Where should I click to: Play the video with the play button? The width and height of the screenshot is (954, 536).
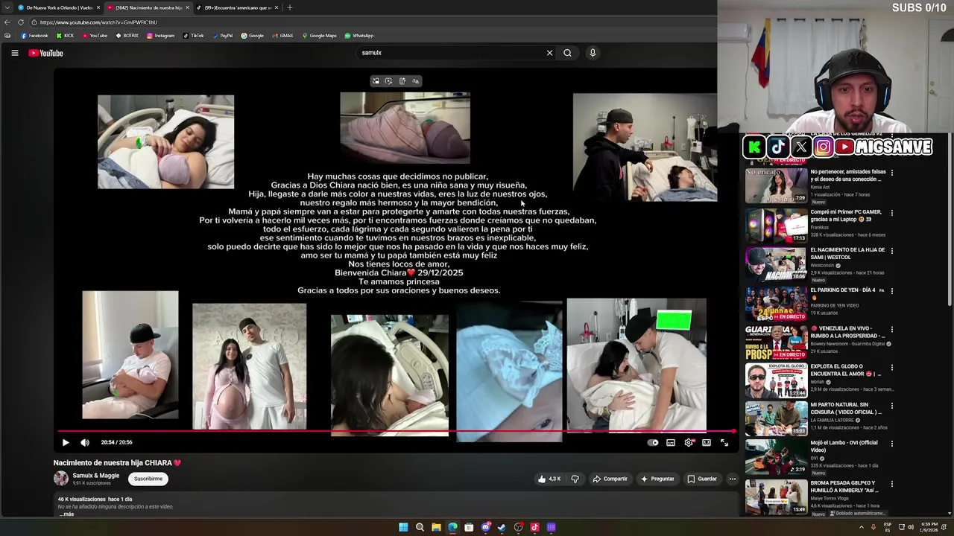click(66, 442)
